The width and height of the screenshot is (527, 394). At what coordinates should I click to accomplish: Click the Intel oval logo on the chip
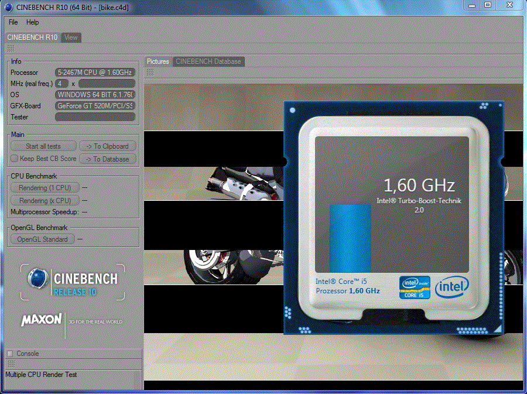(x=451, y=286)
